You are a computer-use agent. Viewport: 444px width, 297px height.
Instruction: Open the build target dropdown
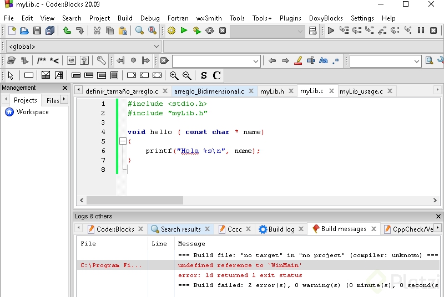coord(300,31)
